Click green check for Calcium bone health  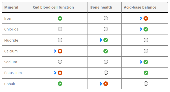[106, 51]
